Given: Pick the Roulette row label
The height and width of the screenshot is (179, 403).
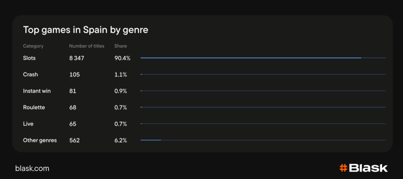Looking at the screenshot, I should pos(34,107).
